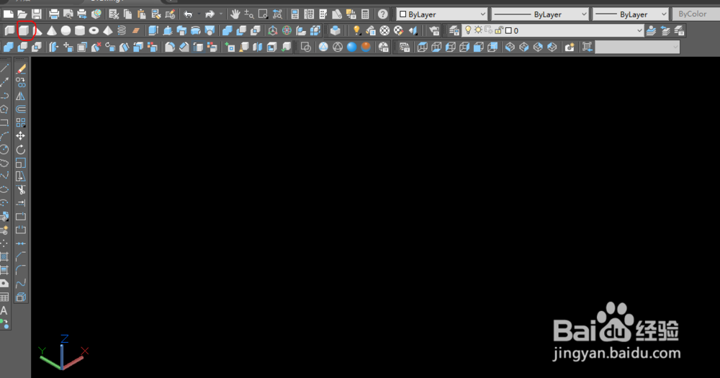This screenshot has width=720, height=378.
Task: Click the Redo arrow
Action: click(x=210, y=14)
